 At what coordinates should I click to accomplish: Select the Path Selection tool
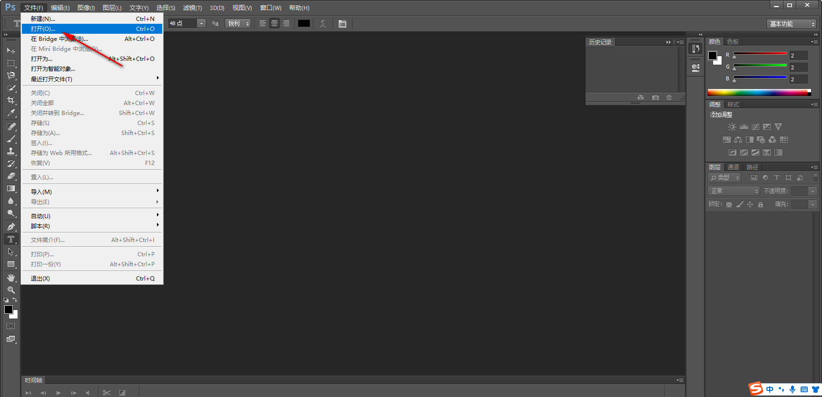11,252
